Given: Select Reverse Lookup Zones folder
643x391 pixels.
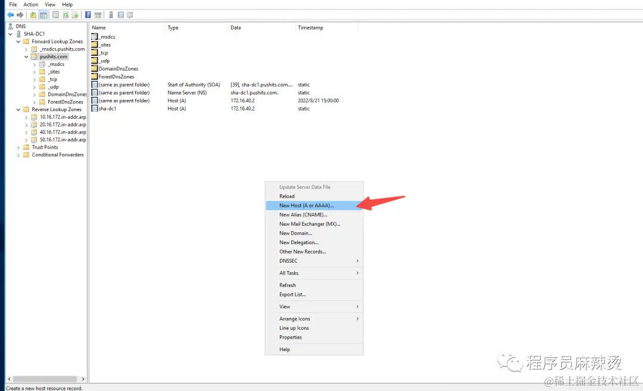Looking at the screenshot, I should point(57,109).
